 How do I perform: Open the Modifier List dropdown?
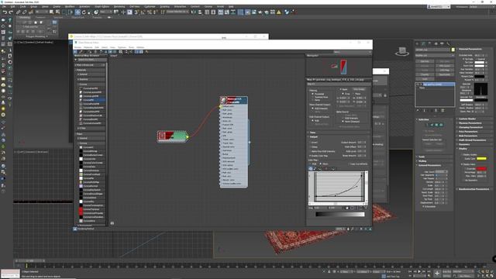point(434,55)
